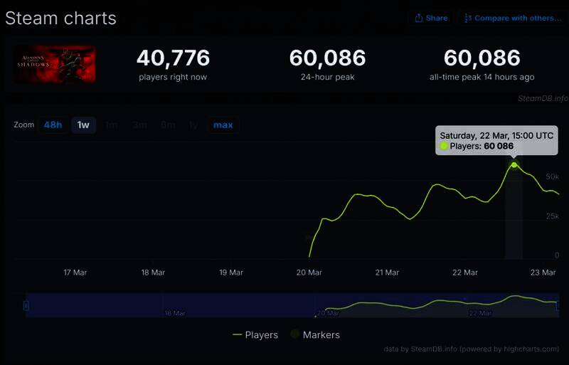Image resolution: width=569 pixels, height=365 pixels.
Task: Pick the 3m zoom option
Action: pyautogui.click(x=140, y=125)
